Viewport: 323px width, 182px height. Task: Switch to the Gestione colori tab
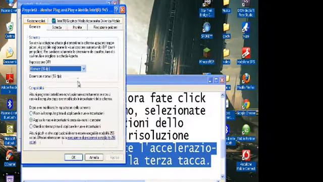[36, 21]
